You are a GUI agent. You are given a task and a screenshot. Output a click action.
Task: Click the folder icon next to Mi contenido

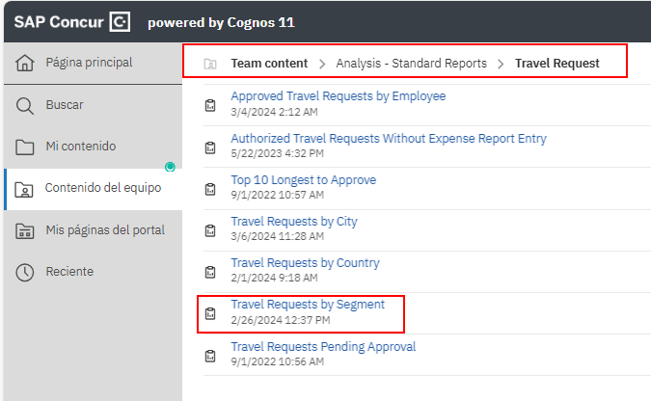pos(24,147)
